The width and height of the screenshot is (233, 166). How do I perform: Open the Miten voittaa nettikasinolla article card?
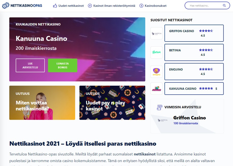42,103
